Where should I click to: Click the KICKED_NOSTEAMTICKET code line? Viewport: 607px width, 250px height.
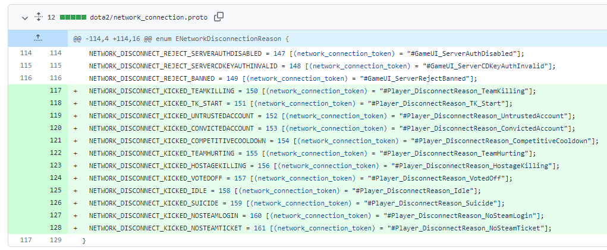click(320, 228)
